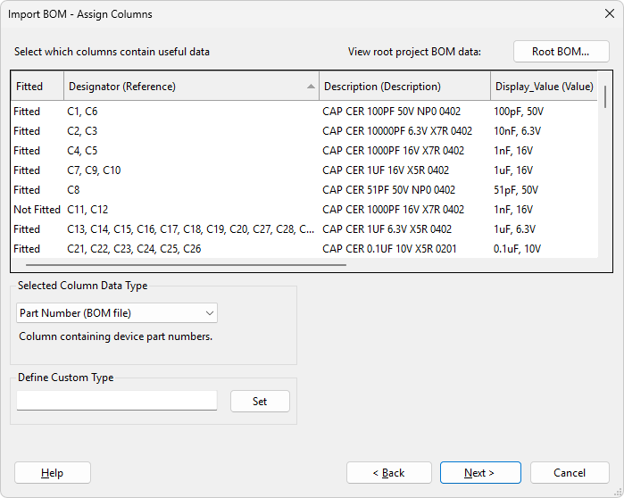Screen dimensions: 624x498
Task: Click the 0.1uF, 10V value cell
Action: [x=517, y=249]
